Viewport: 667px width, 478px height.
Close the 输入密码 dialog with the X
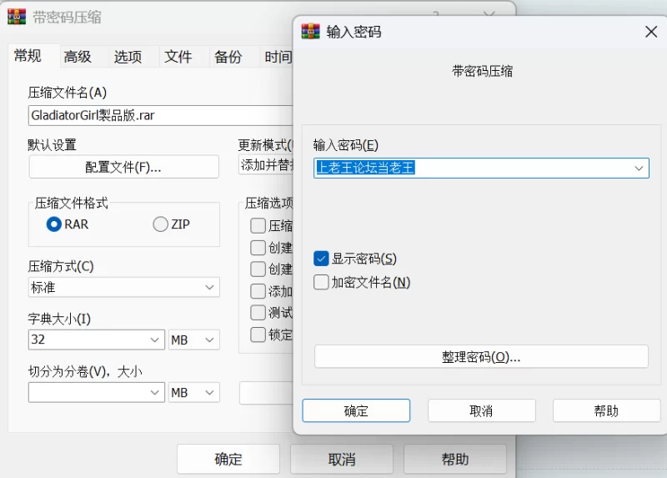(x=651, y=32)
